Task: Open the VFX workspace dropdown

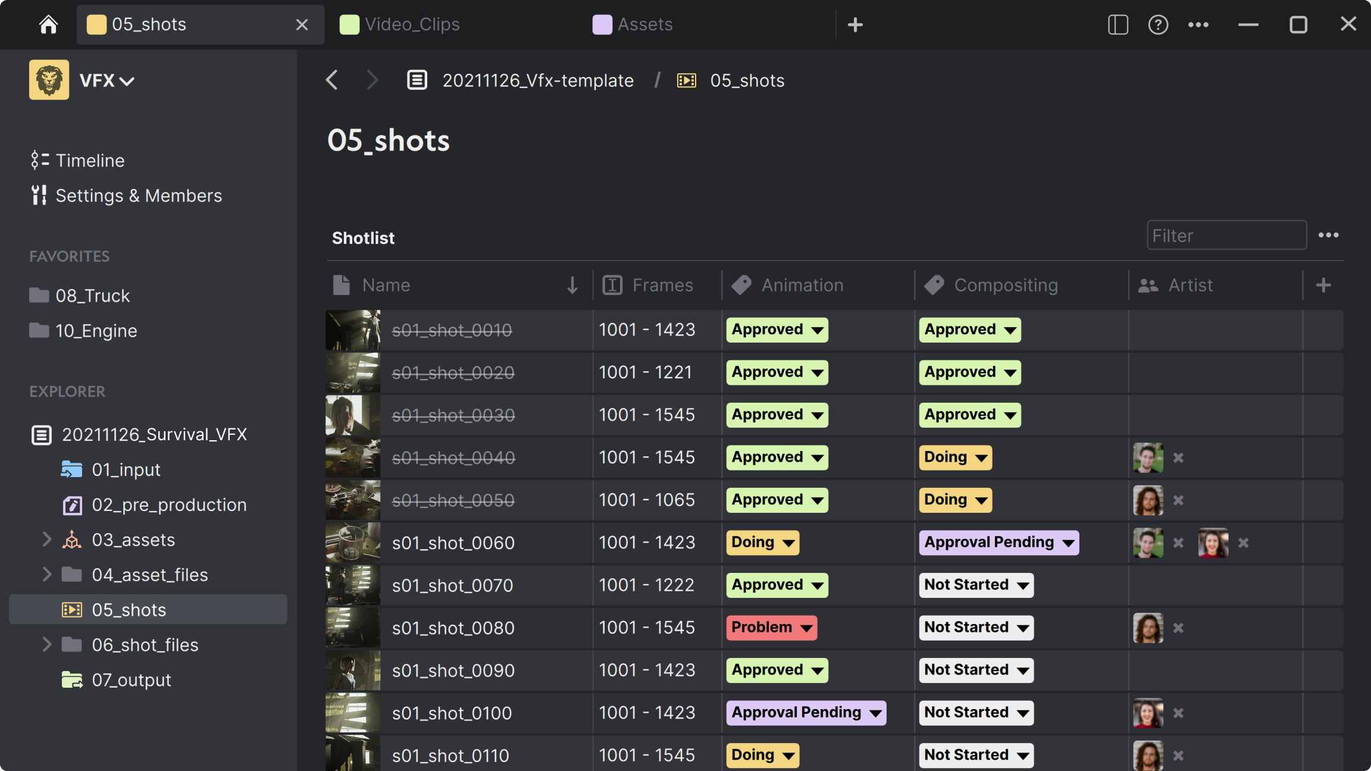Action: pyautogui.click(x=107, y=80)
